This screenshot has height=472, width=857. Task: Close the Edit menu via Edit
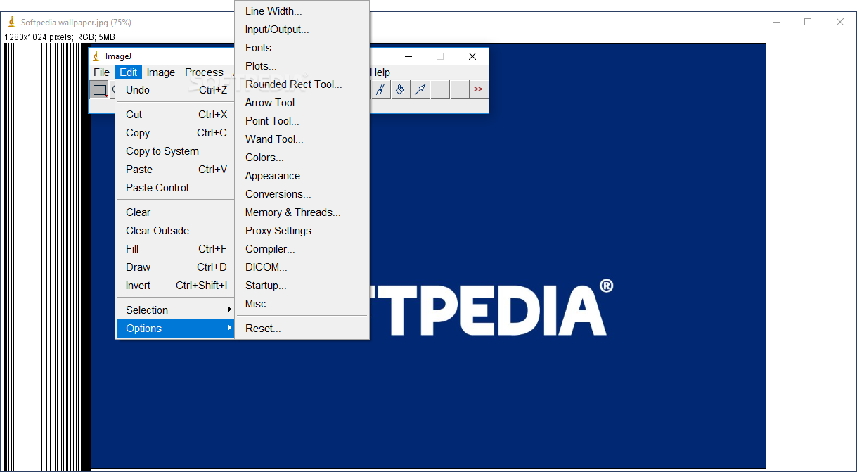tap(129, 72)
